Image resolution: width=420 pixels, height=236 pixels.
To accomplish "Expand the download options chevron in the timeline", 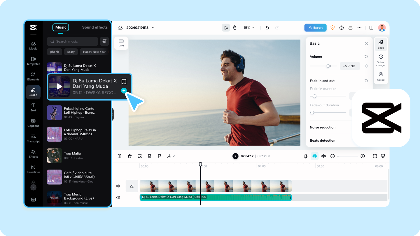I will point(174,156).
